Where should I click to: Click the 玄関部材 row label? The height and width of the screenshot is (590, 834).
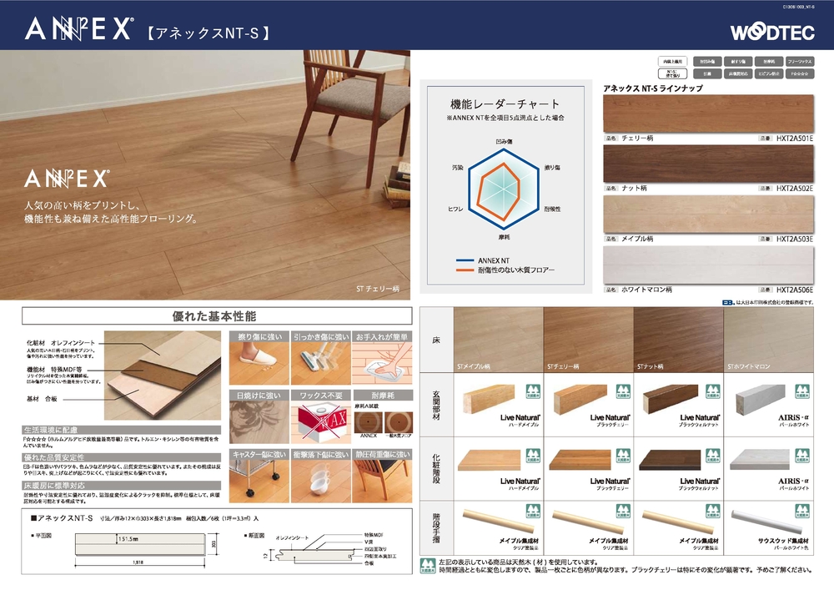point(436,406)
